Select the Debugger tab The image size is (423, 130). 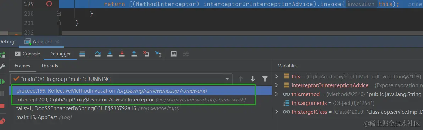coord(60,54)
